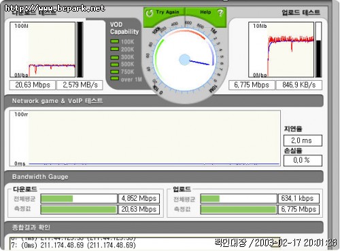Screen dimensions: 340x251
Task: Click the 업로드 테스트 title label
Action: [x=301, y=12]
